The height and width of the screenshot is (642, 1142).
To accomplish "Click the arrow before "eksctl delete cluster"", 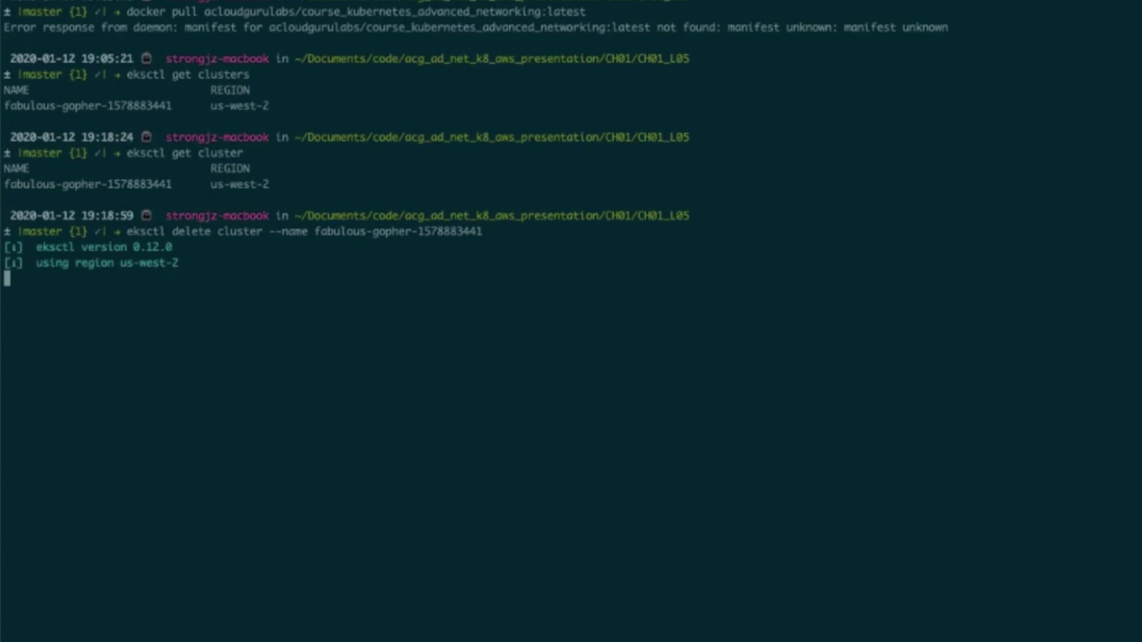I will 117,231.
